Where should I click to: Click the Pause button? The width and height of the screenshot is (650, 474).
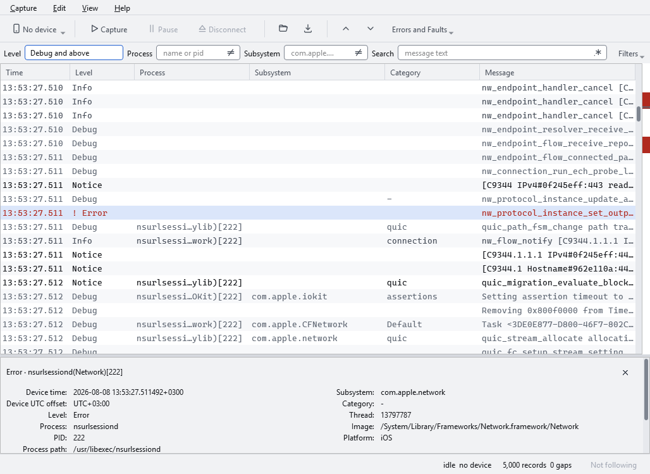coord(163,30)
